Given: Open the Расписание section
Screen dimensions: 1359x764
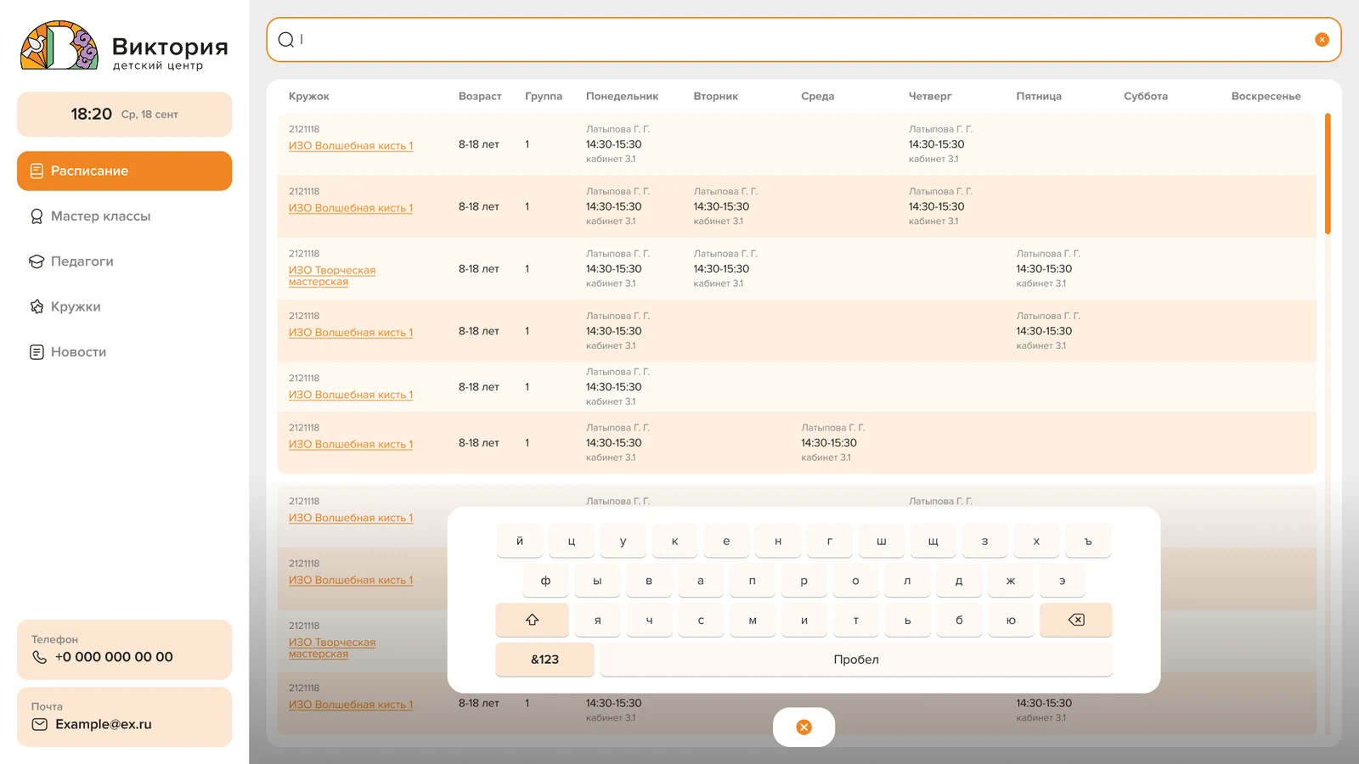Looking at the screenshot, I should tap(124, 171).
